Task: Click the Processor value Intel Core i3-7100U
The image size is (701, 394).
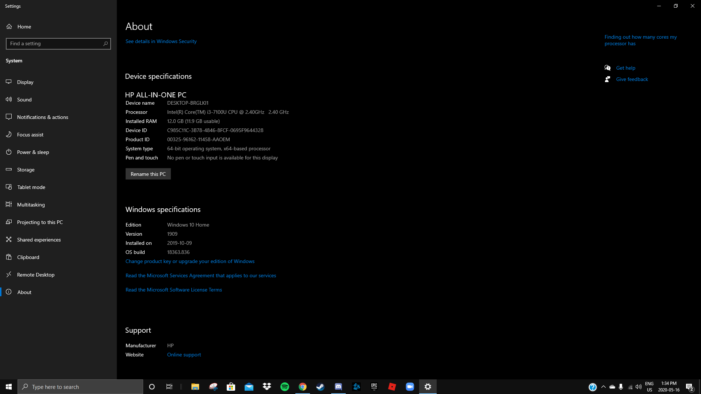Action: tap(228, 112)
